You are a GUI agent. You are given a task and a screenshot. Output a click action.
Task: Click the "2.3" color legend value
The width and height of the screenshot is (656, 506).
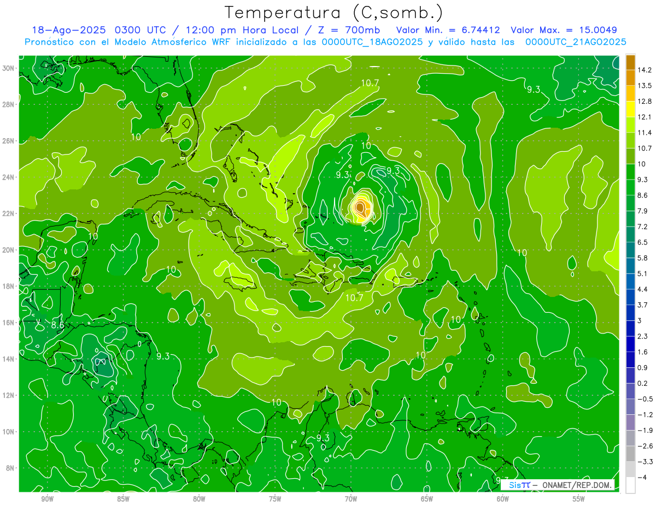point(642,336)
